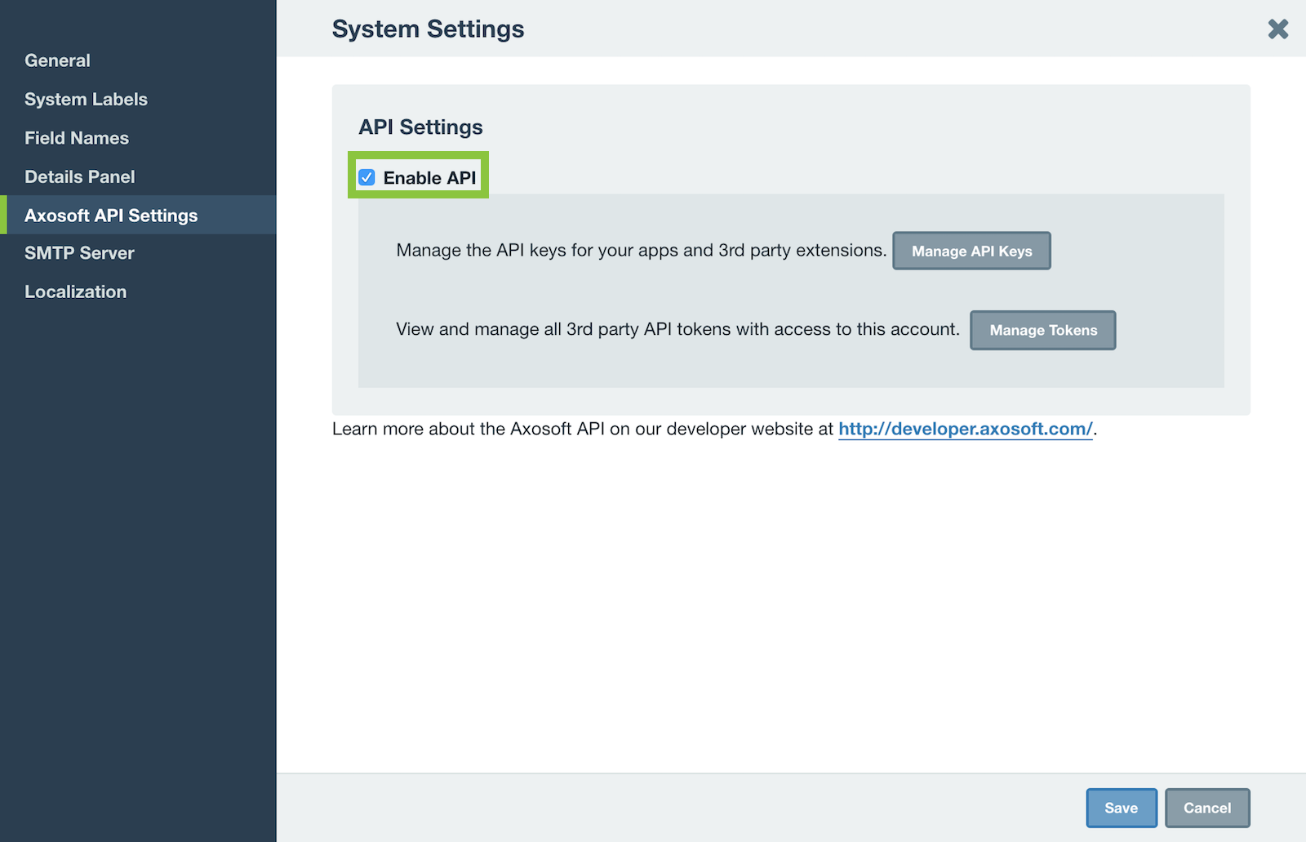This screenshot has width=1306, height=842.
Task: Open the System Labels settings section
Action: 86,99
